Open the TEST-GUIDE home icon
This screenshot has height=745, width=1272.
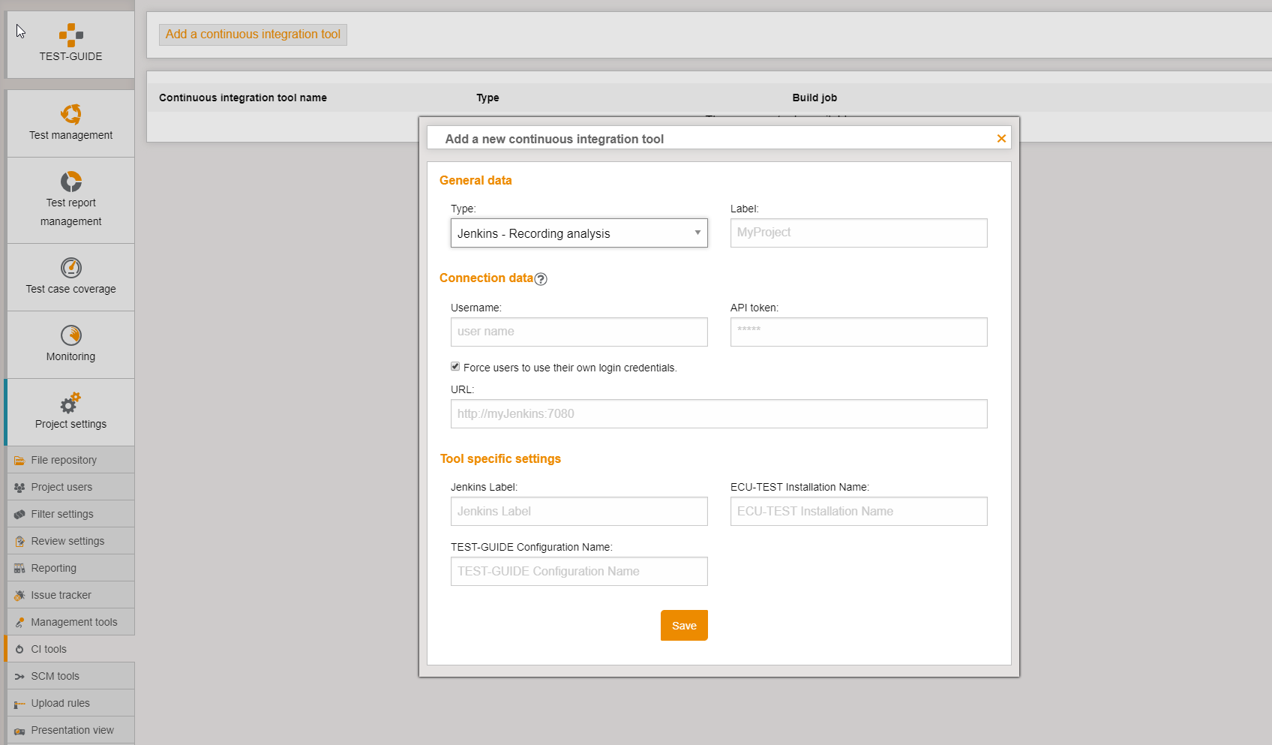click(x=70, y=34)
